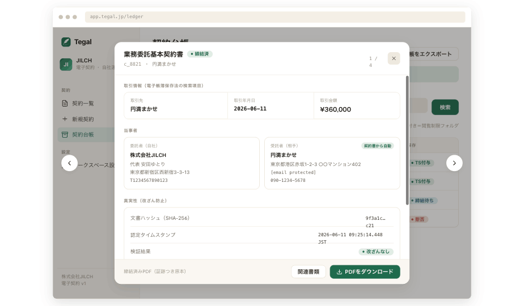Click the 締結待ち status in background table
Viewport: 524px width, 306px height.
click(422, 201)
